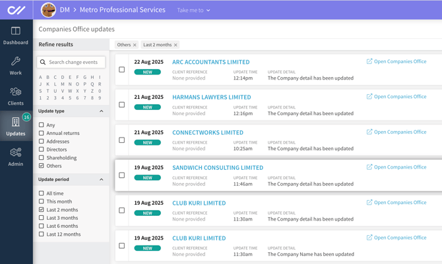
Task: Open HARMANS LAWYERS LIMITED company link
Action: (211, 97)
